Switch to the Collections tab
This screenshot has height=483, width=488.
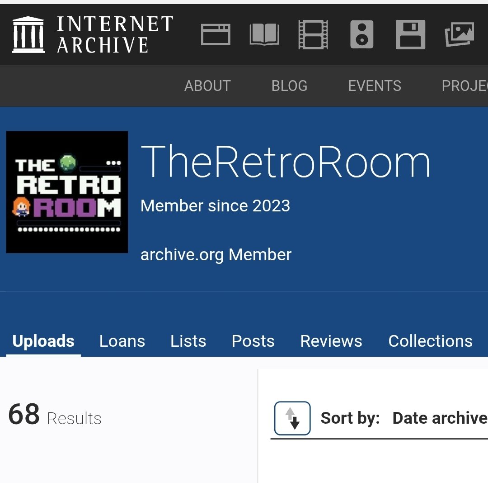(431, 341)
